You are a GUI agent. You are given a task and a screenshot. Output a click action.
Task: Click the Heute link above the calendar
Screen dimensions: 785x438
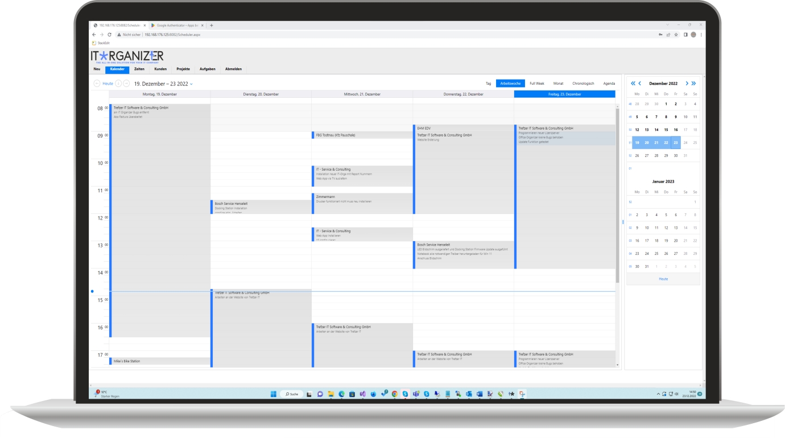[108, 84]
